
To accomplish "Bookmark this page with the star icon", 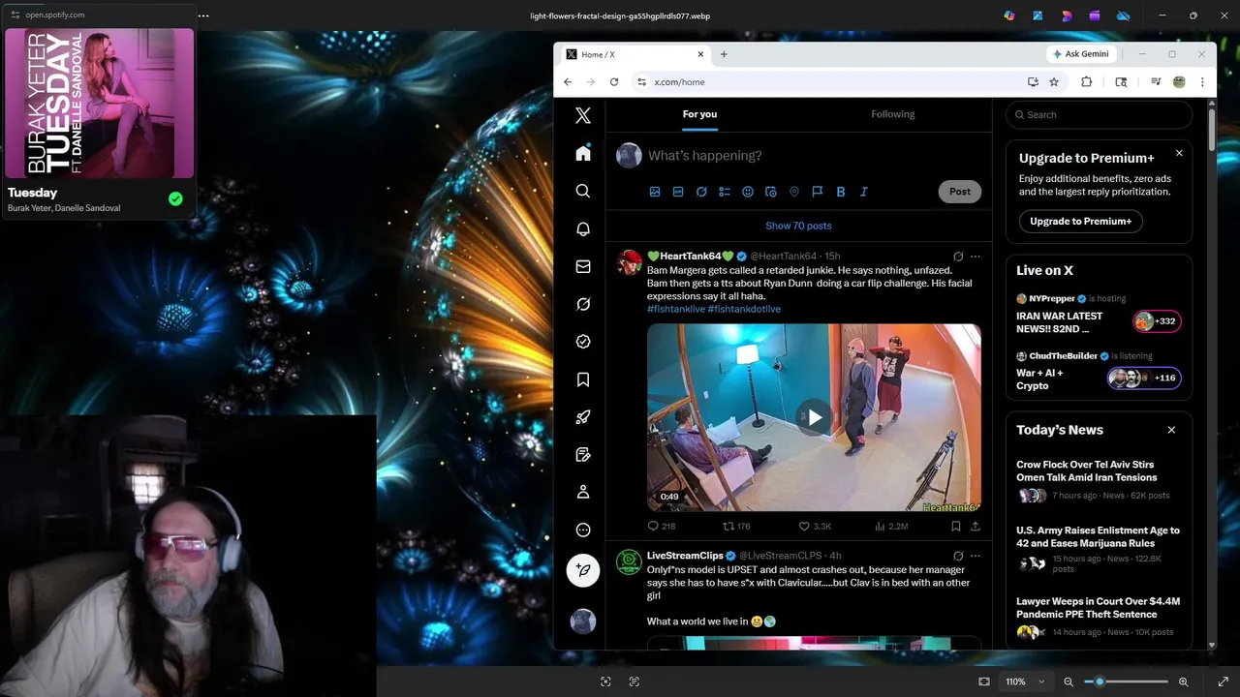I will click(x=1054, y=82).
